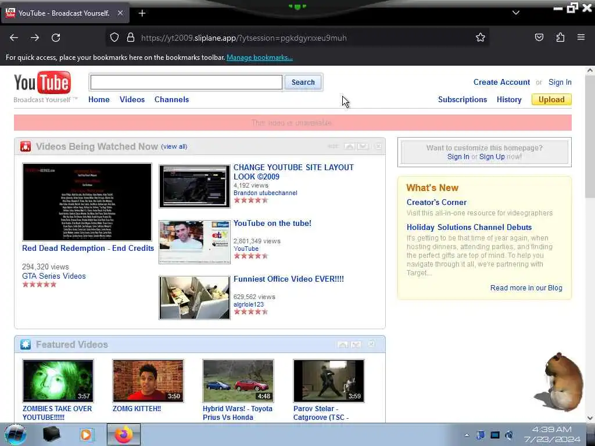Open History in the header
The width and height of the screenshot is (595, 446).
(x=509, y=99)
